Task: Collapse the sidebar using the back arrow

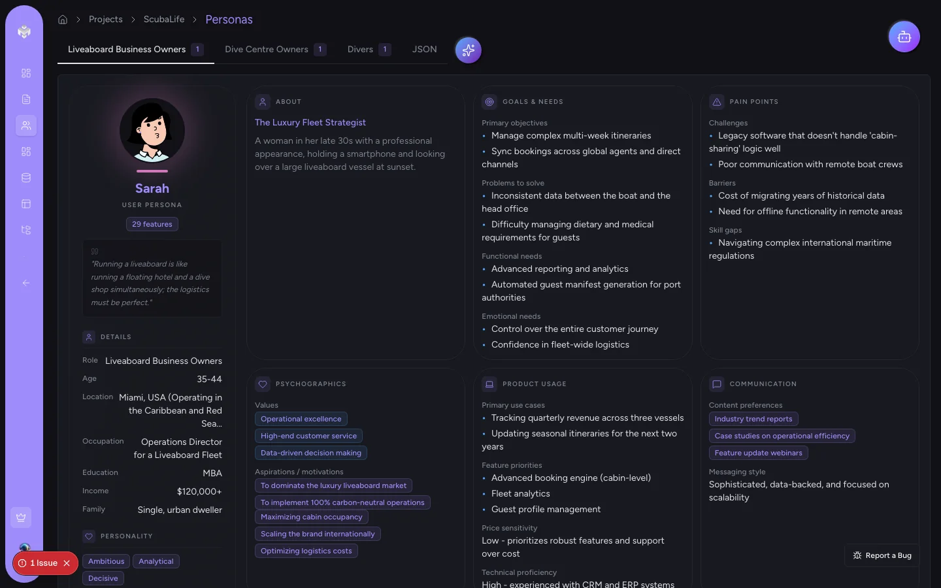Action: (x=26, y=283)
